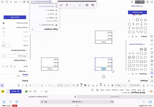154x107 pixels.
Task: Click the present slideshow play icon
Action: click(35, 91)
